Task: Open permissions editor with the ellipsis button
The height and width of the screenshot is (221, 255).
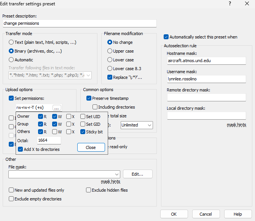Action: pyautogui.click(x=57, y=107)
